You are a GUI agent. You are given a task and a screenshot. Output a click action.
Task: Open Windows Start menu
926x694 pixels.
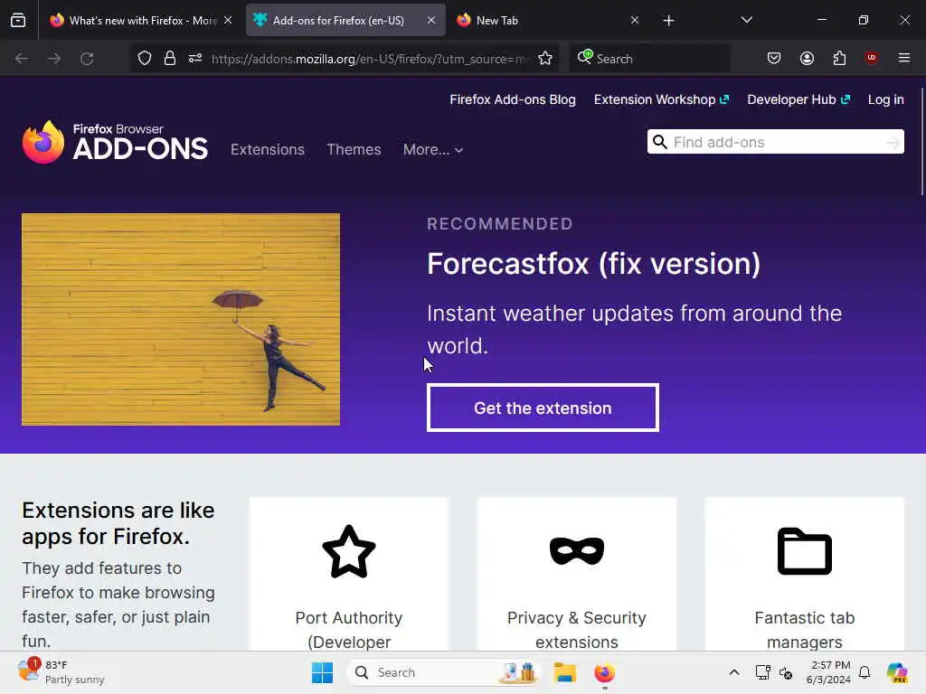[323, 672]
